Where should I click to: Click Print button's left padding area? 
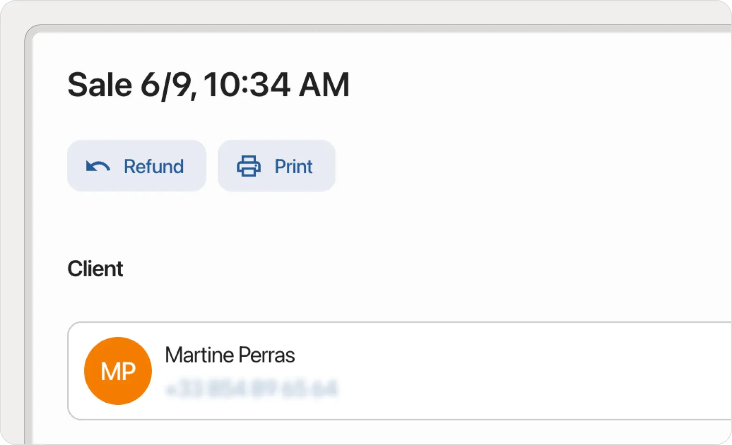click(x=227, y=166)
